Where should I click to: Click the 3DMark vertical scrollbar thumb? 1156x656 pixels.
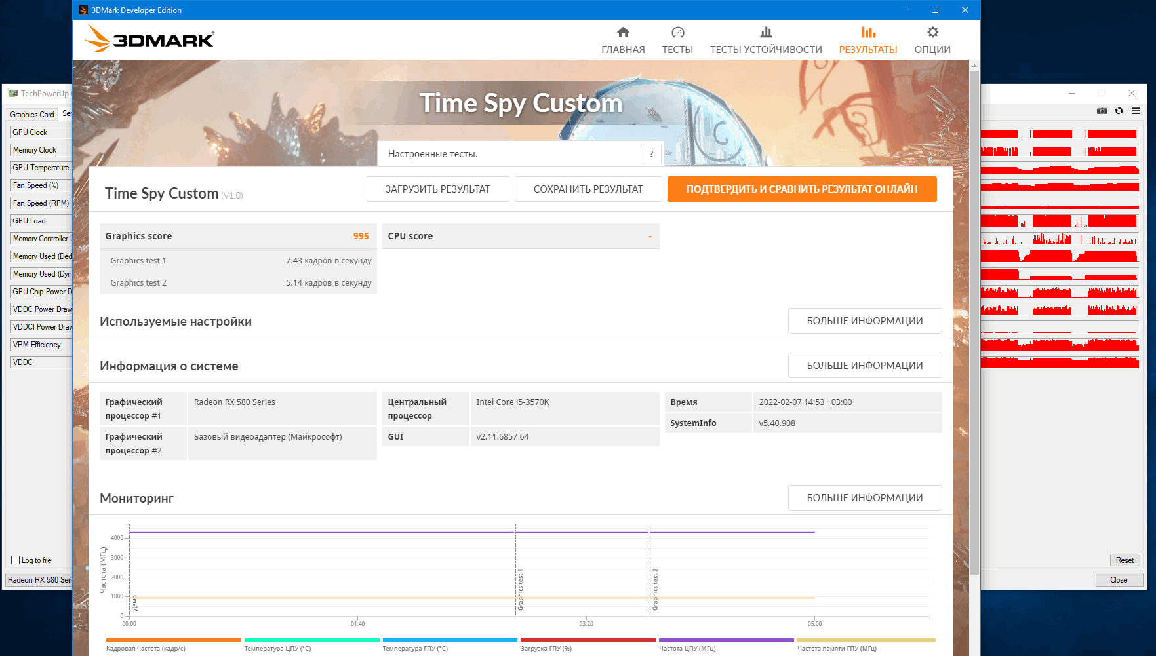(974, 323)
